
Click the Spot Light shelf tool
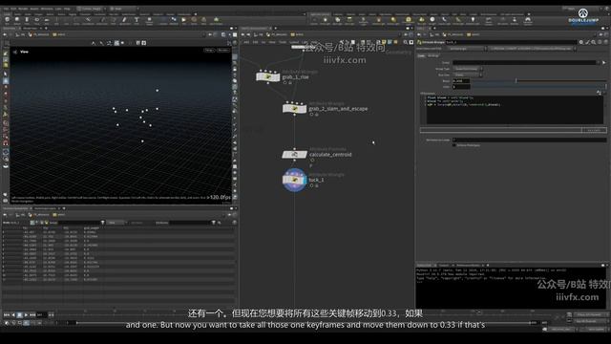(x=337, y=21)
